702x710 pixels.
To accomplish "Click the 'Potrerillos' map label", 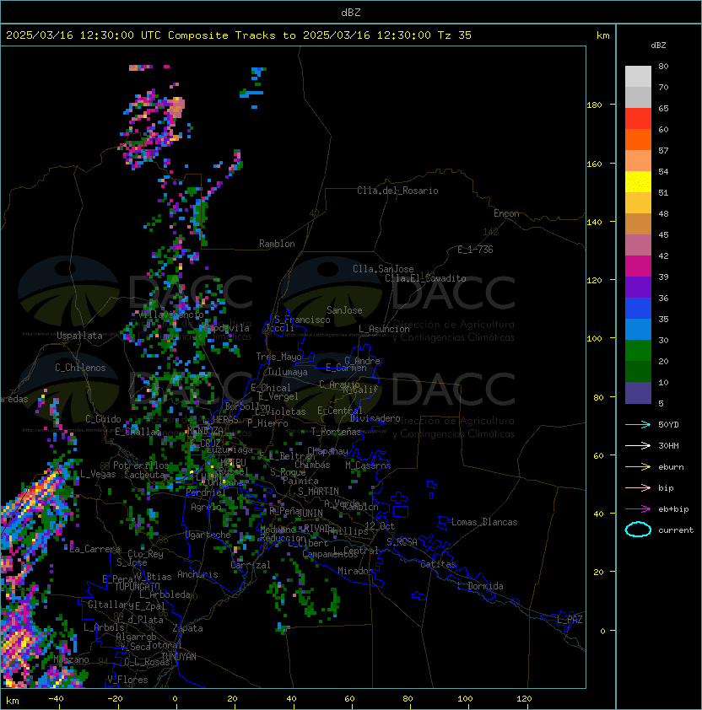I will click(x=141, y=465).
